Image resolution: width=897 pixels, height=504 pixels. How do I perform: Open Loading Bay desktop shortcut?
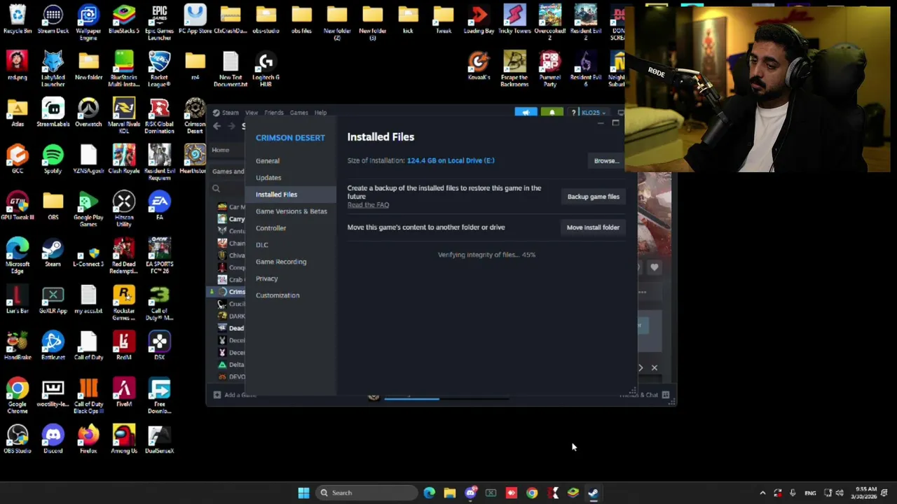479,19
